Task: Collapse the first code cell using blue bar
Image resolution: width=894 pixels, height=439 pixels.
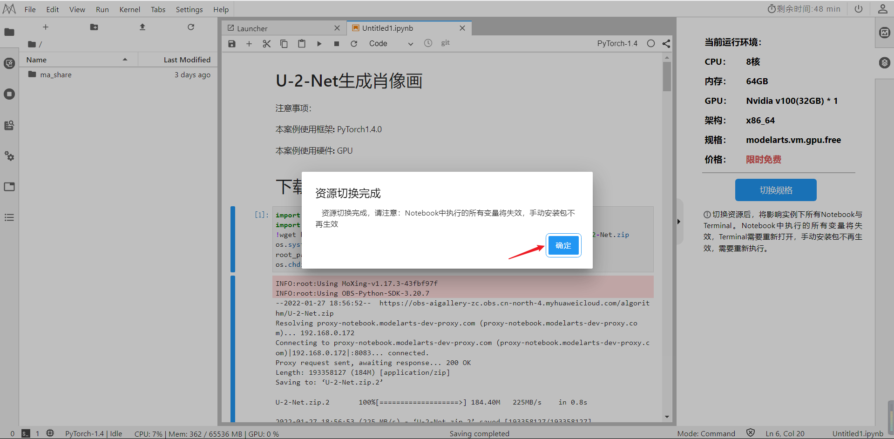Action: pos(233,239)
